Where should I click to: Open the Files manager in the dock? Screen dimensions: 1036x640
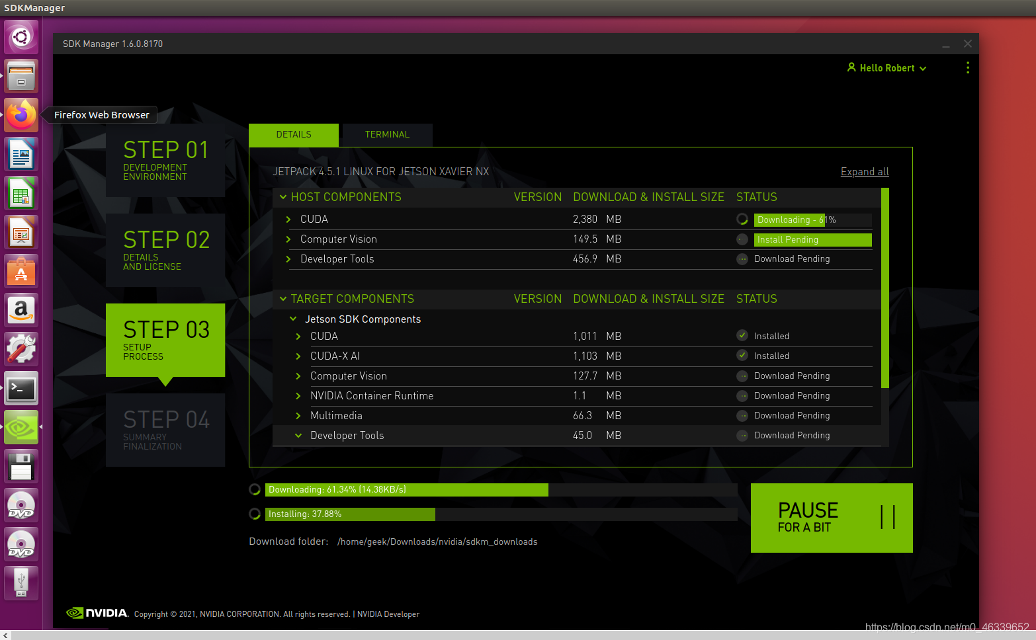pos(21,76)
